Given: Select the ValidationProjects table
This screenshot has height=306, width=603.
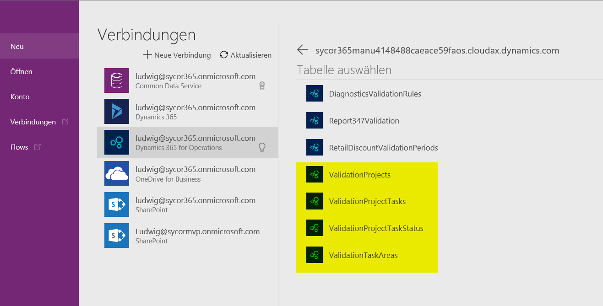Looking at the screenshot, I should tap(359, 175).
